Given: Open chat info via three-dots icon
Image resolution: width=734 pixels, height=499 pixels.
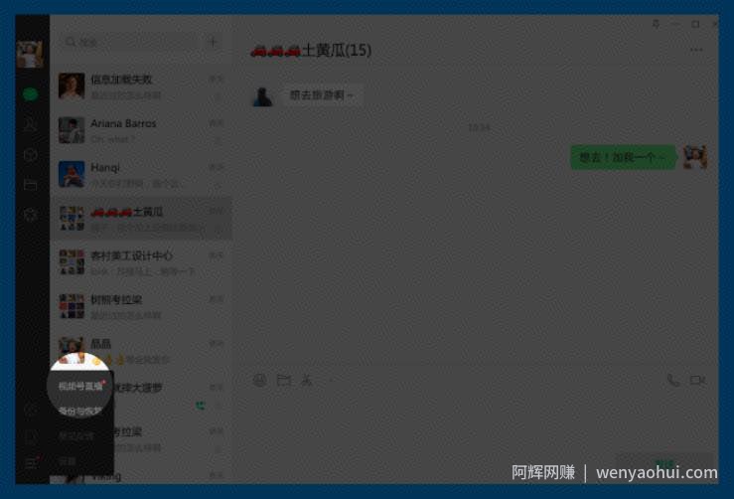Looking at the screenshot, I should click(696, 50).
